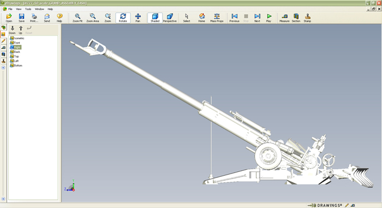
Task: Choose the Pan tool
Action: 138,18
